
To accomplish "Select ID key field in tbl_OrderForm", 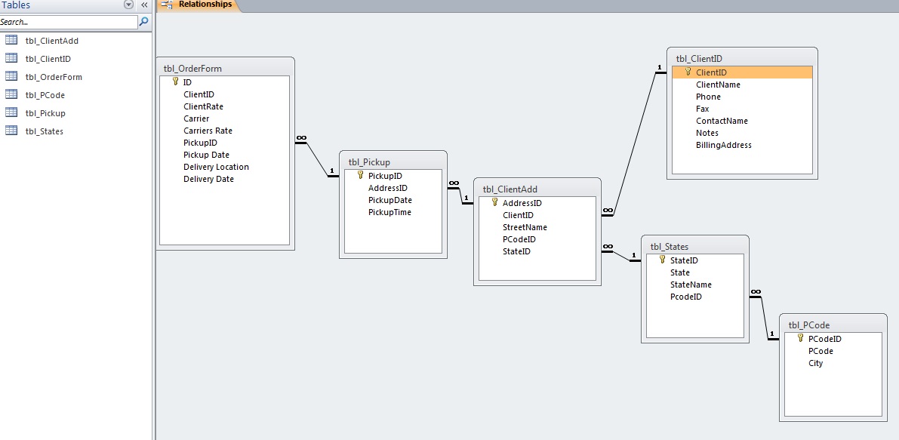I will [x=224, y=82].
